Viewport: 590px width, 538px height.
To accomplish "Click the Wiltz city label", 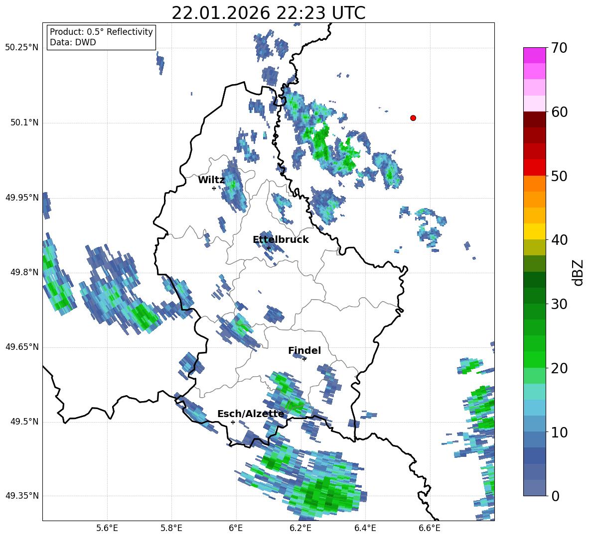I will click(x=211, y=180).
